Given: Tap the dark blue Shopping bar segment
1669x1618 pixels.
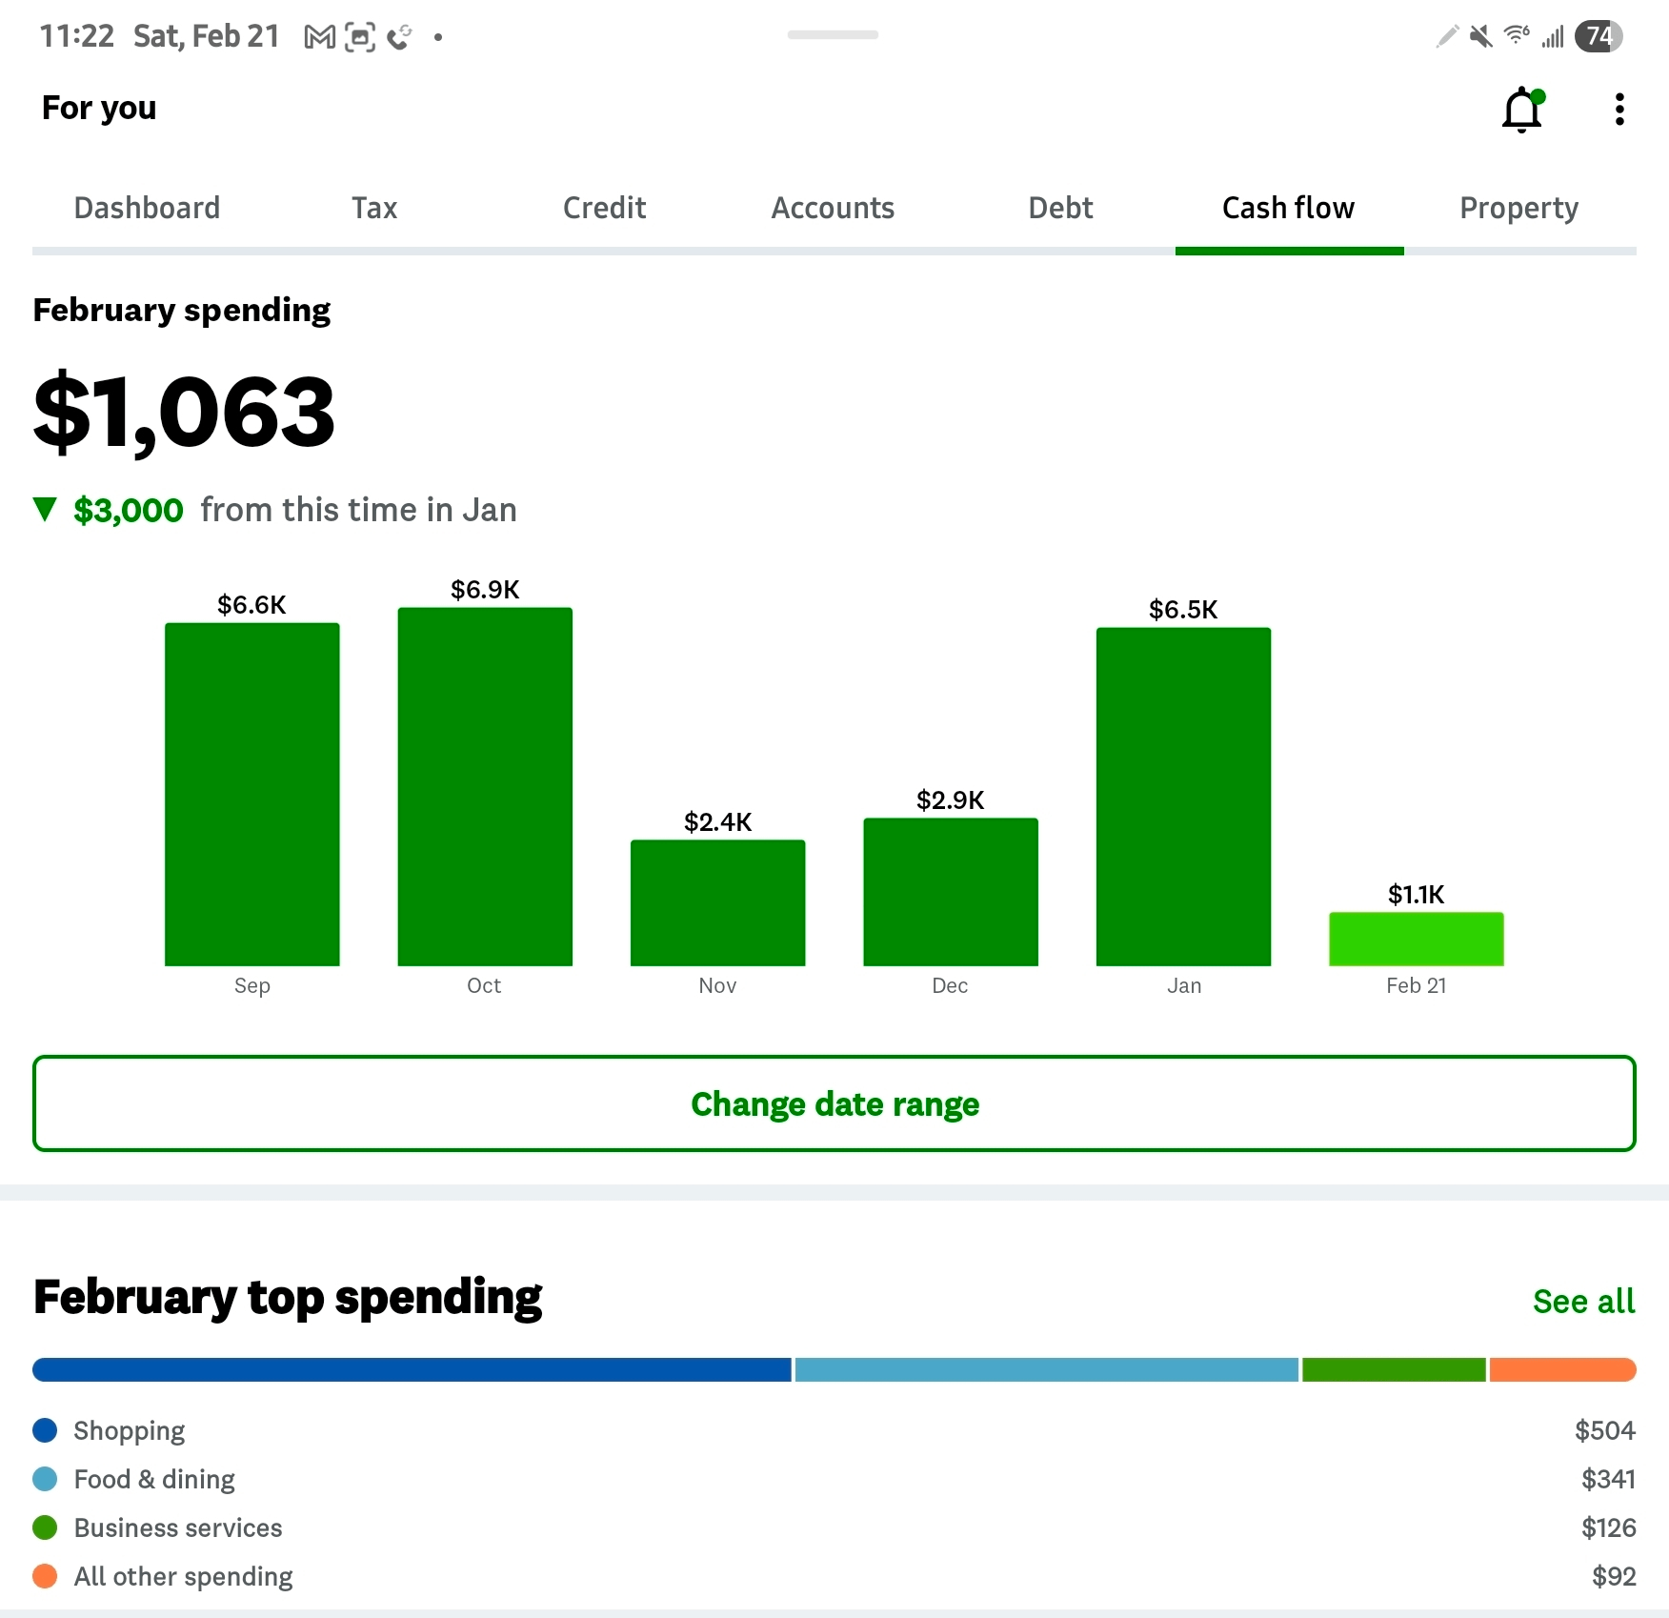Looking at the screenshot, I should click(x=412, y=1369).
